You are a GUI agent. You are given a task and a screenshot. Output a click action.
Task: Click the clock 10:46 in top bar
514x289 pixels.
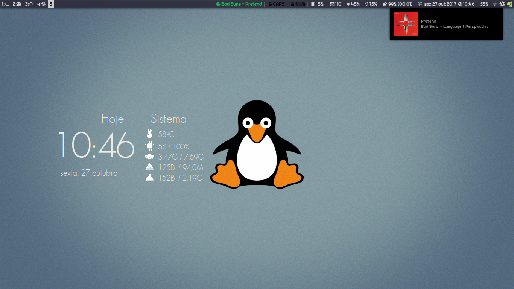coord(466,4)
